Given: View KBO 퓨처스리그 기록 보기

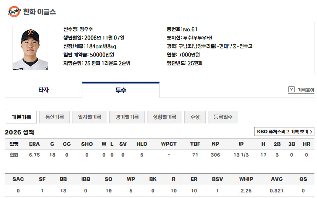Looking at the screenshot, I should [284, 132].
